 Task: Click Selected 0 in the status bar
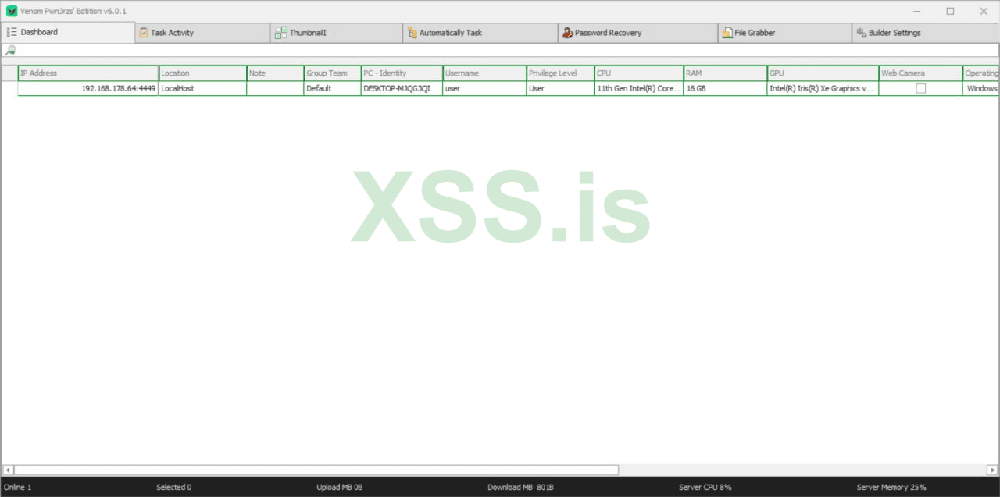(173, 488)
